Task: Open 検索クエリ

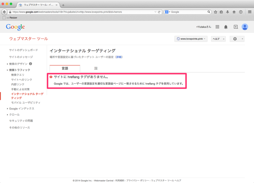Action: click(18, 75)
